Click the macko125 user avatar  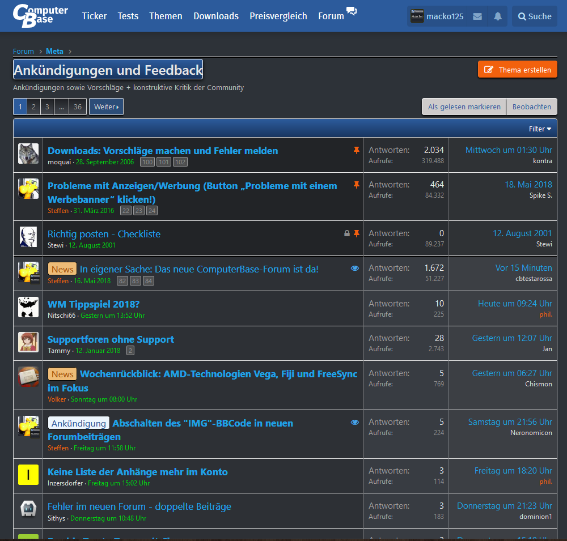[417, 16]
